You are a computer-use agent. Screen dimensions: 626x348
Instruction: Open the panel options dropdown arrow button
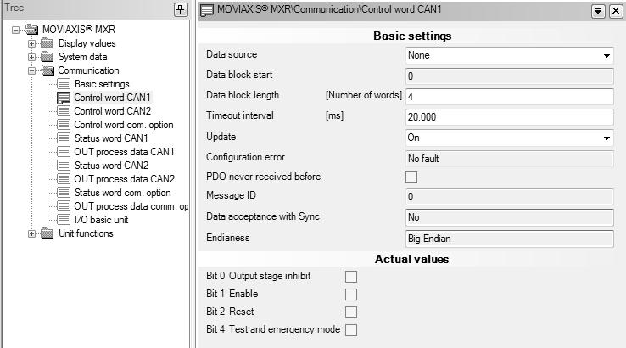(x=598, y=11)
